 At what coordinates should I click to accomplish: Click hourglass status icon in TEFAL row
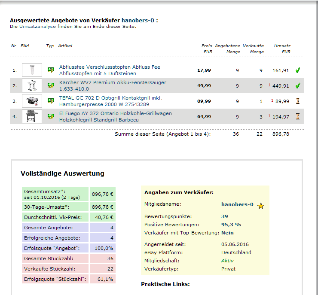coord(298,101)
